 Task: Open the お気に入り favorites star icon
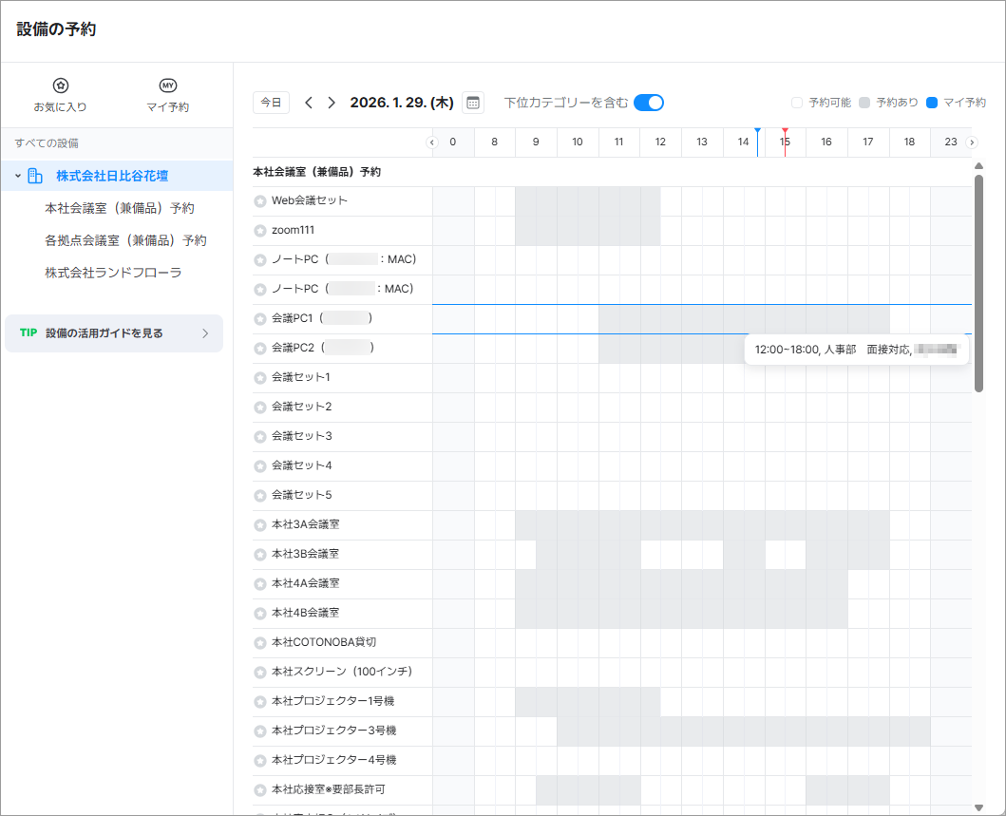(60, 85)
